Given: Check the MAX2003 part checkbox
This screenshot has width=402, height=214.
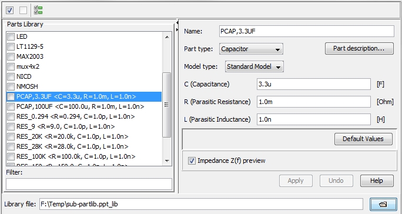Looking at the screenshot, I should [11, 56].
